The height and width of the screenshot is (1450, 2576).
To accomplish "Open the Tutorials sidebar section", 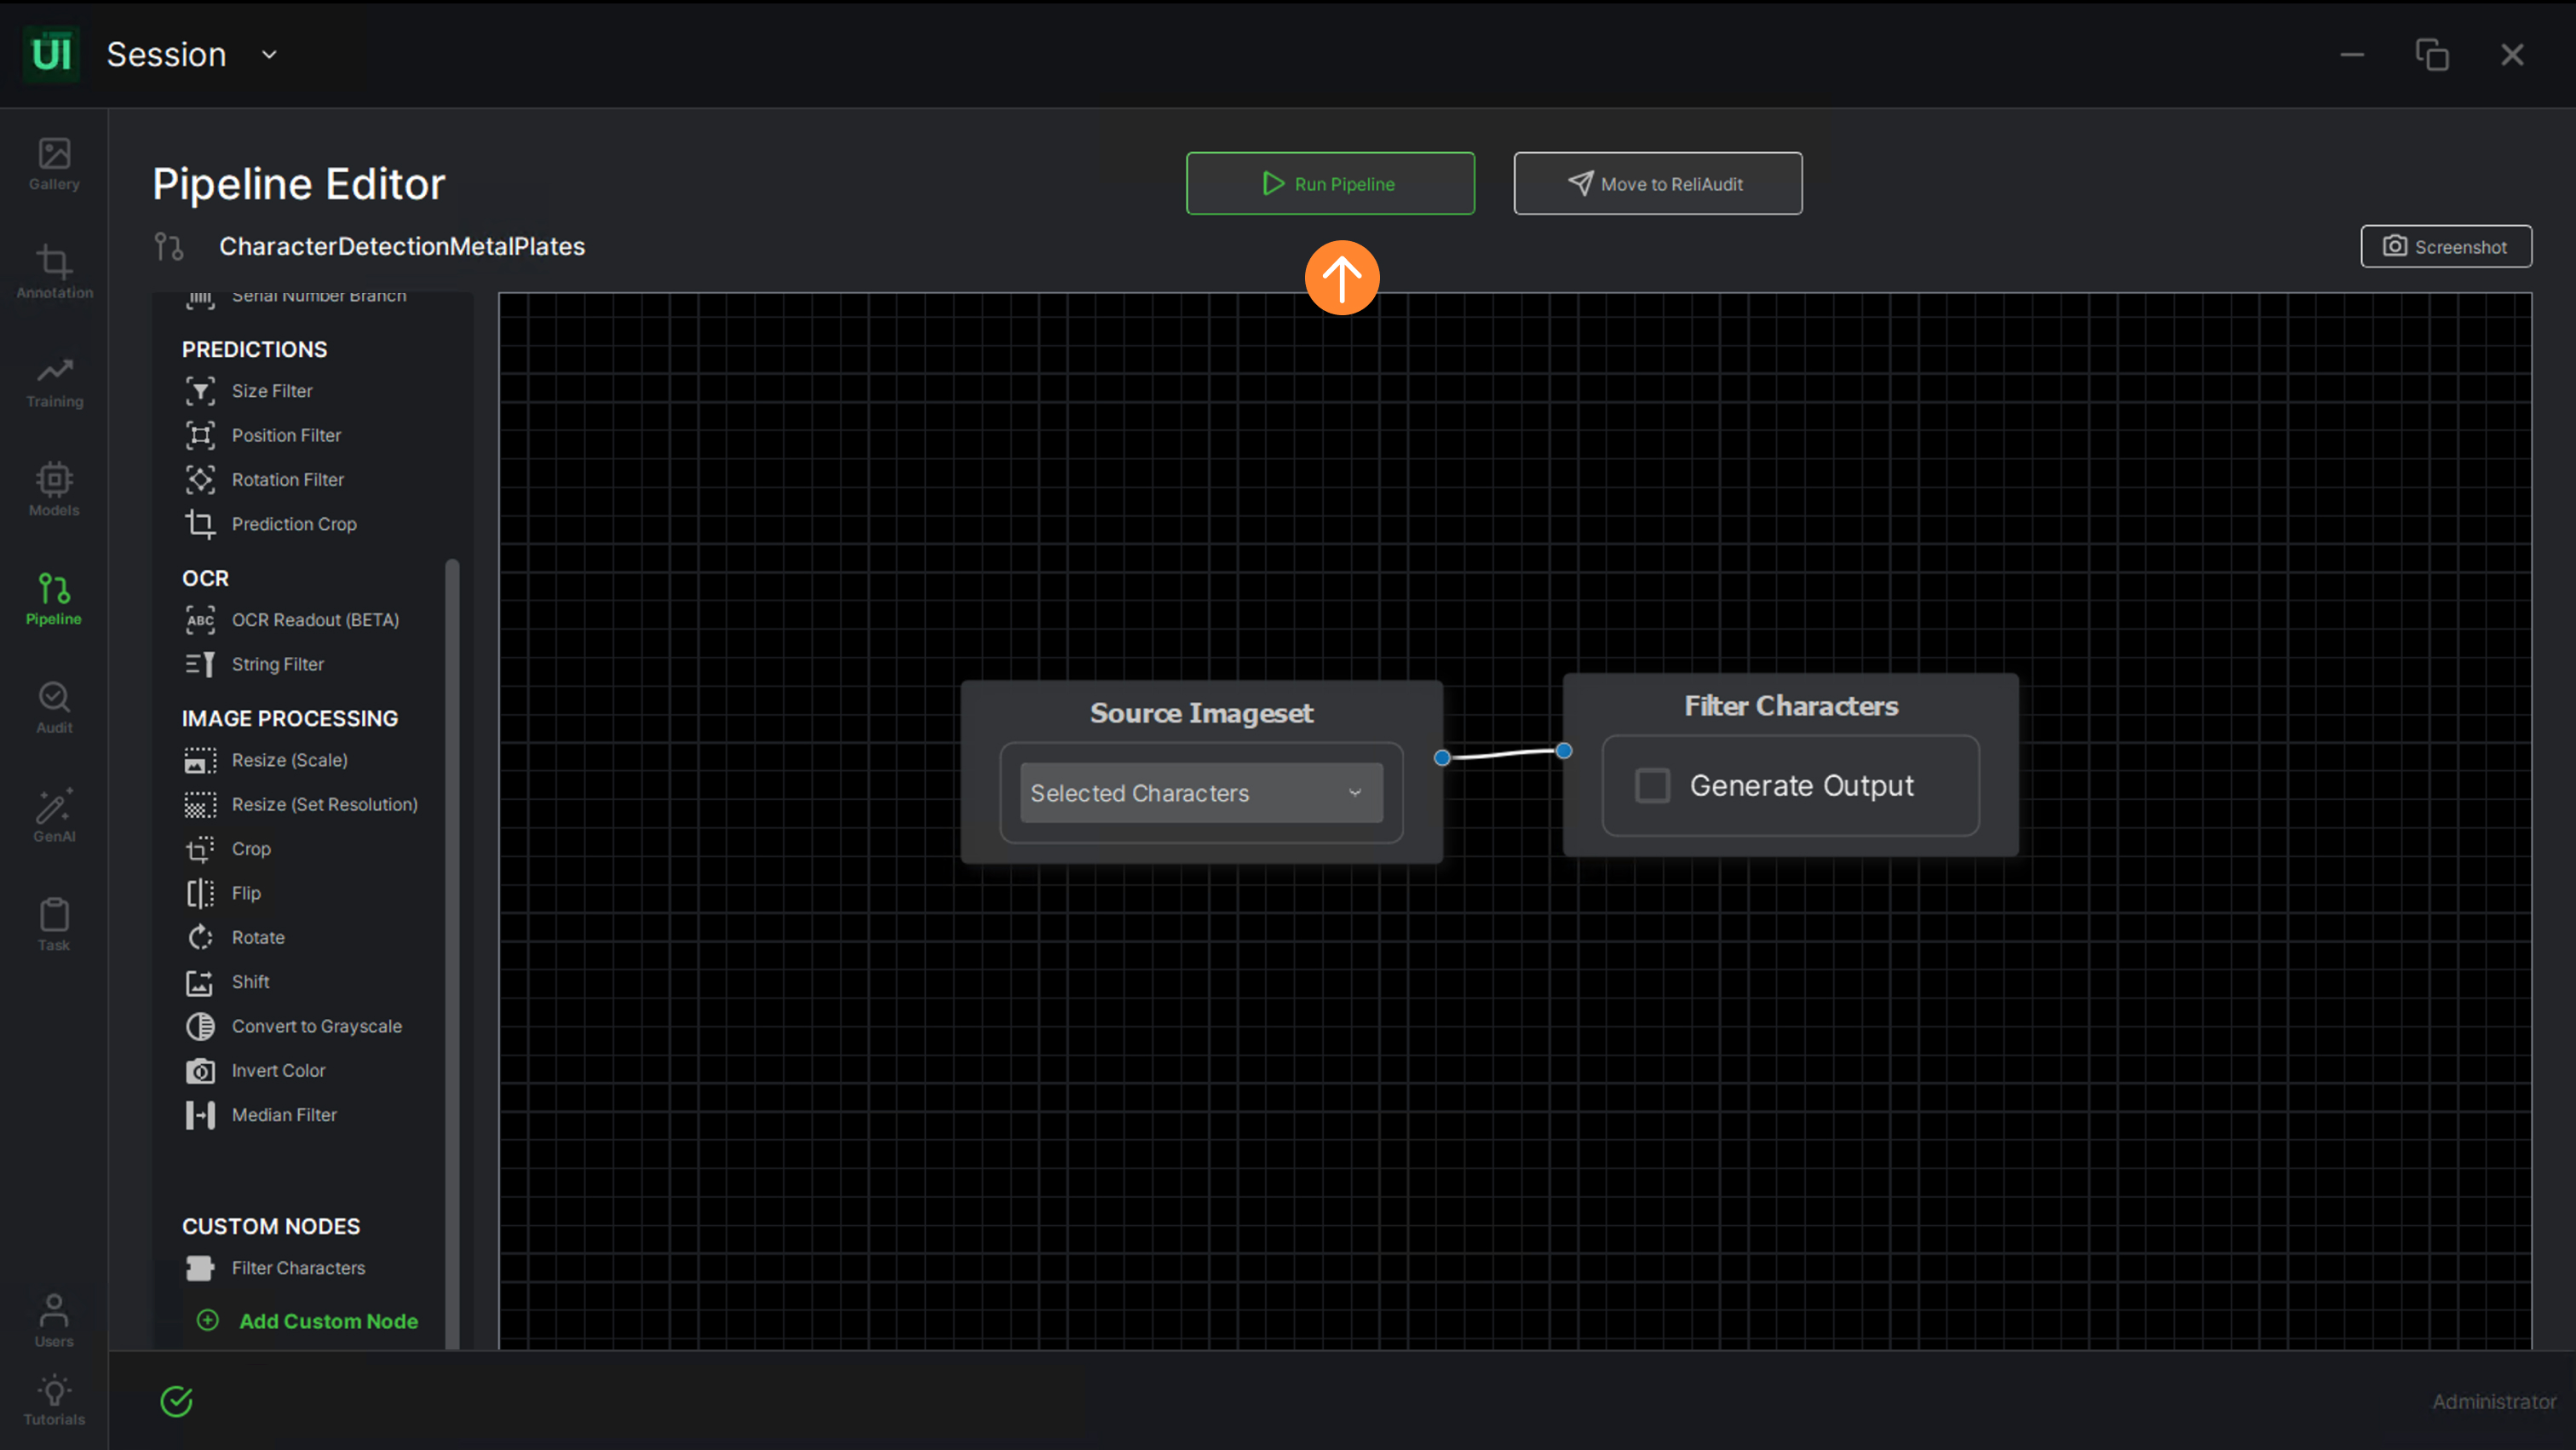I will coord(54,1400).
